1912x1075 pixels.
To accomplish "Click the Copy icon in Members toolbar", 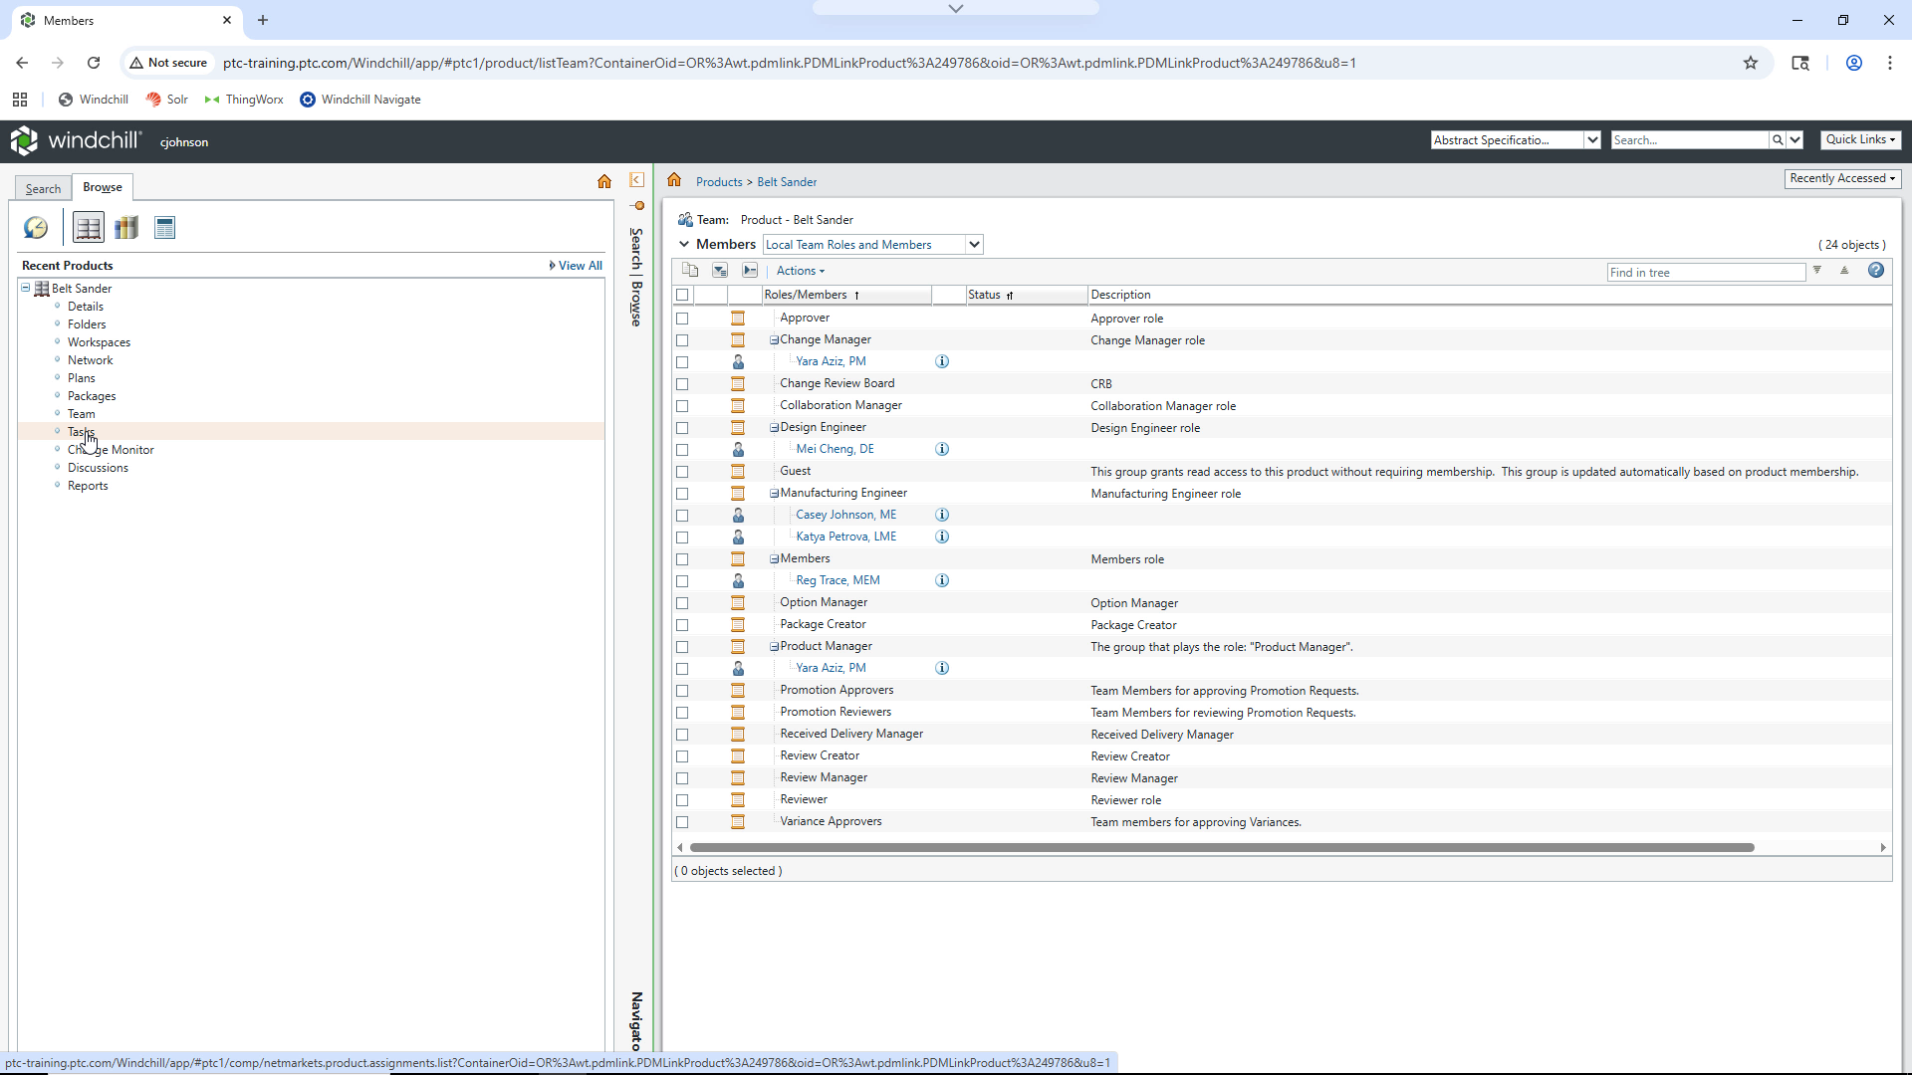I will (690, 271).
